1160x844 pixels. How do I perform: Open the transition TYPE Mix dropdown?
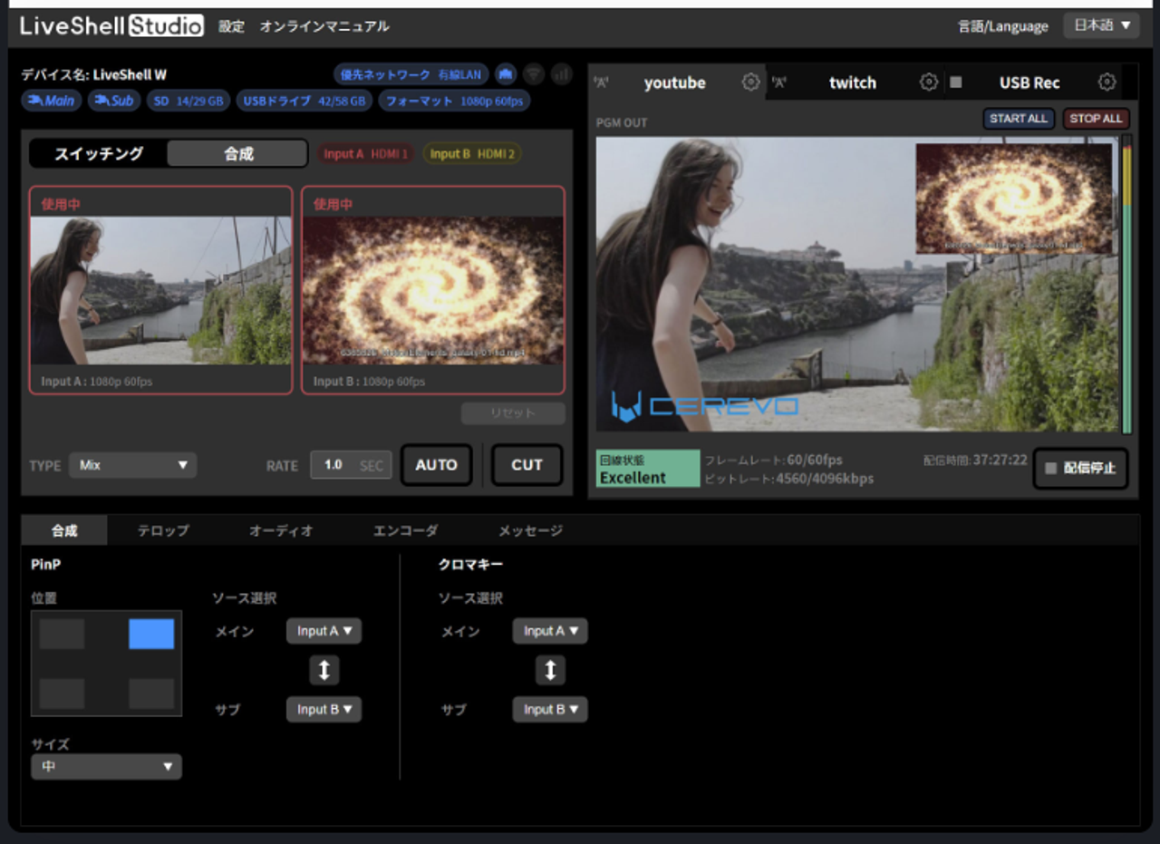click(132, 465)
